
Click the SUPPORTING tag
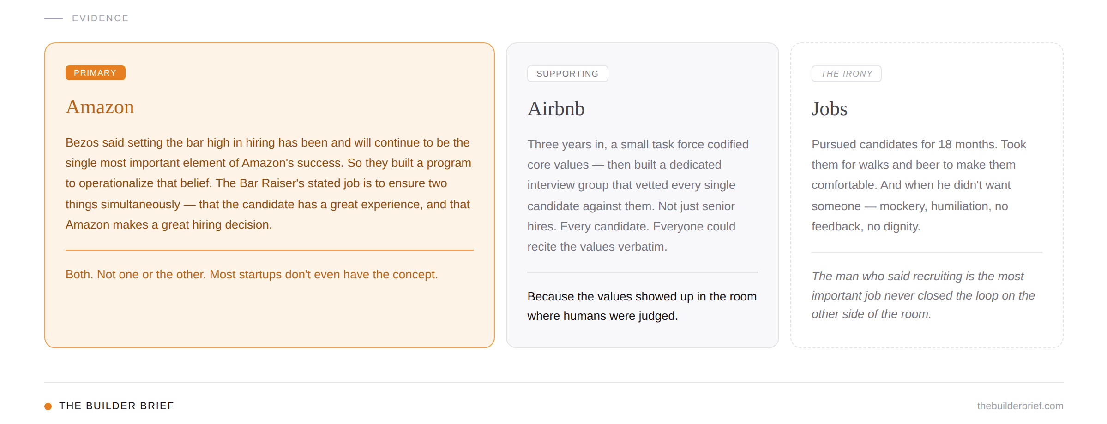[x=567, y=74]
